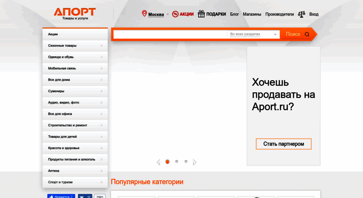
Task: Click the VK share button
Action: click(85, 196)
